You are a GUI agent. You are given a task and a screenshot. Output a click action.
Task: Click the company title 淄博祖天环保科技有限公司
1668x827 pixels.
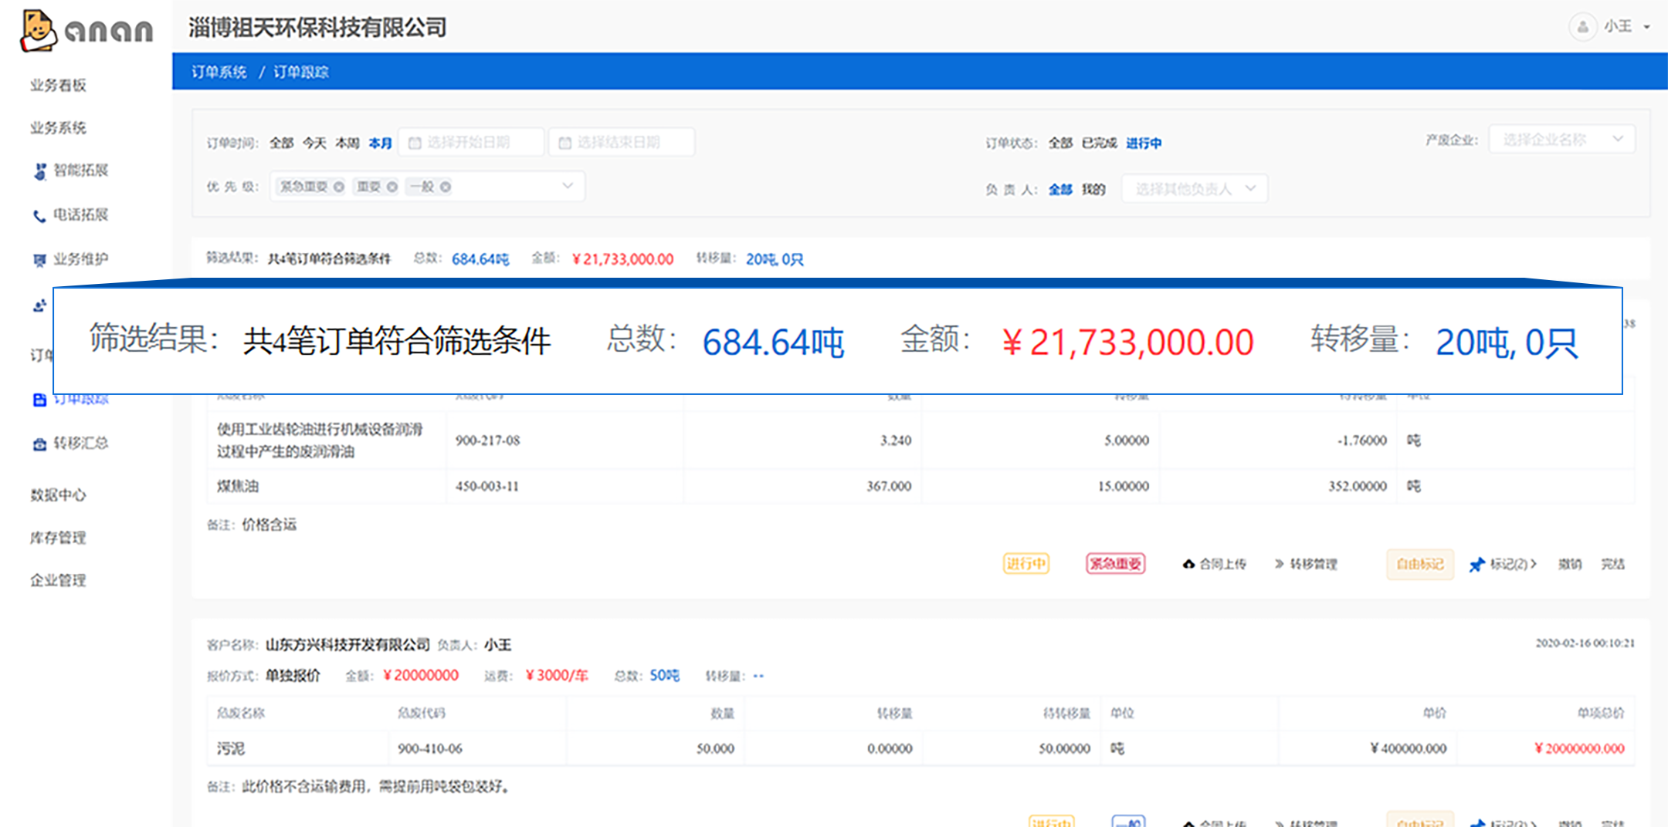point(317,28)
